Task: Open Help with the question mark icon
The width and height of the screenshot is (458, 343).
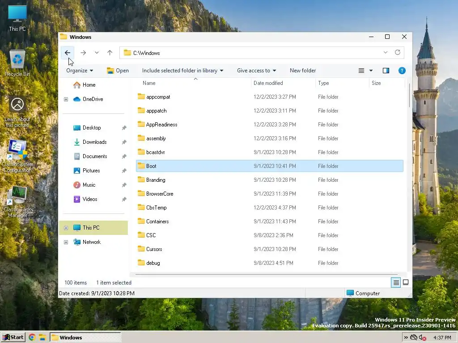Action: coord(402,71)
